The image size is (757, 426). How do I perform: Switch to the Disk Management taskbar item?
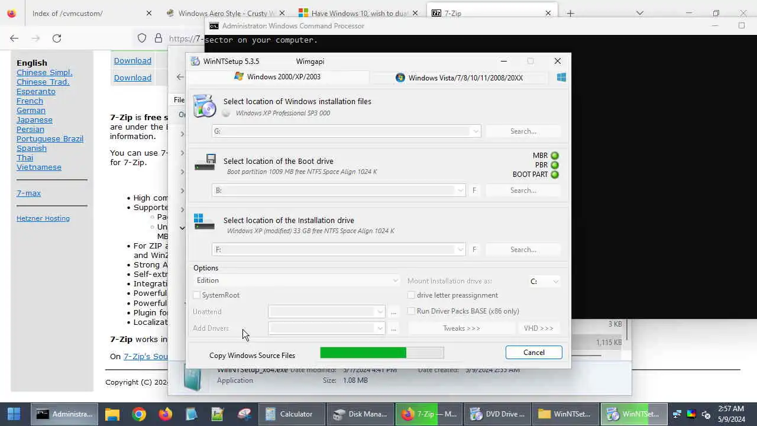click(360, 414)
